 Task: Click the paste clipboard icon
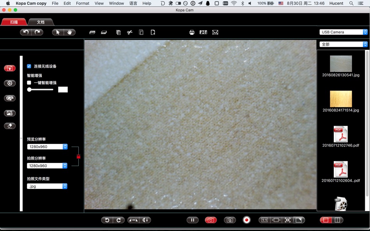pyautogui.click(x=141, y=32)
